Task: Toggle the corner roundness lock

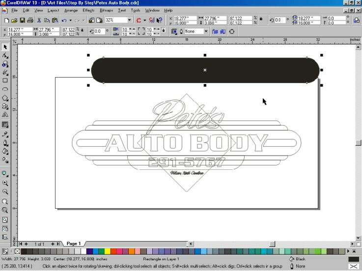Action: pyautogui.click(x=164, y=30)
